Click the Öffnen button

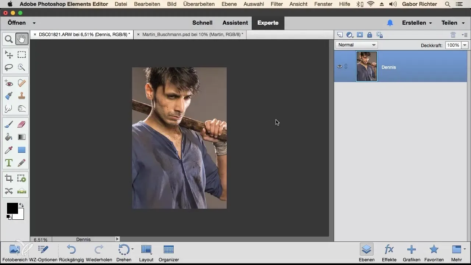[17, 23]
